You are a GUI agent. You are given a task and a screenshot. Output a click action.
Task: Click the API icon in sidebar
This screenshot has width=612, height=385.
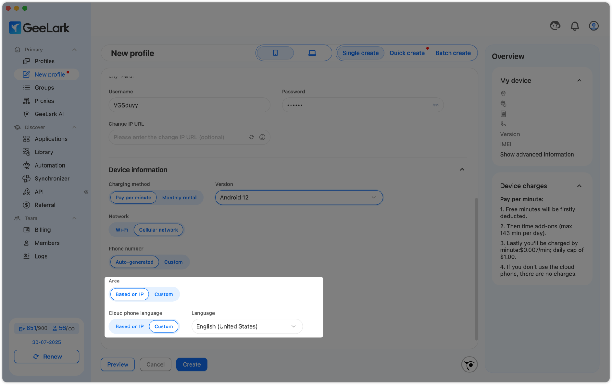26,192
